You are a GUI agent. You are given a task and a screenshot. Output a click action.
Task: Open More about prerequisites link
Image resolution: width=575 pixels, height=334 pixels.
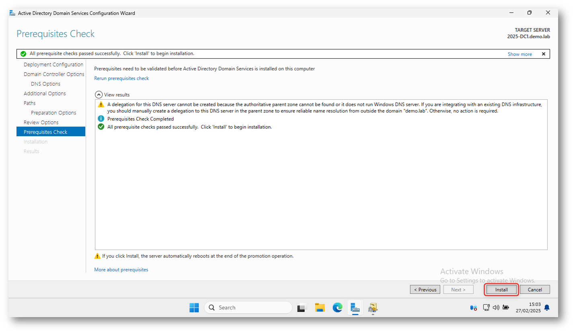tap(121, 270)
